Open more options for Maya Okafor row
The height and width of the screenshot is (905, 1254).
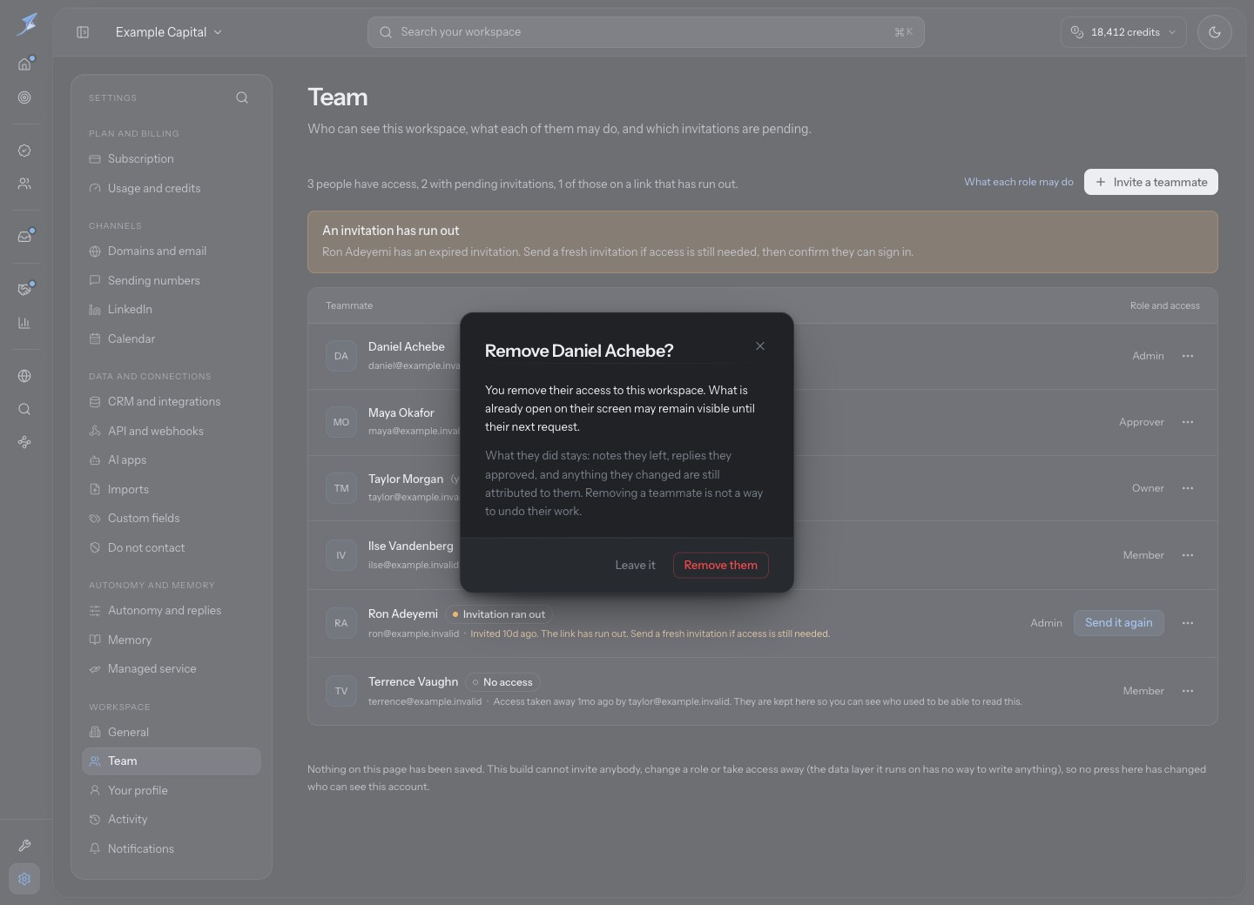point(1188,422)
